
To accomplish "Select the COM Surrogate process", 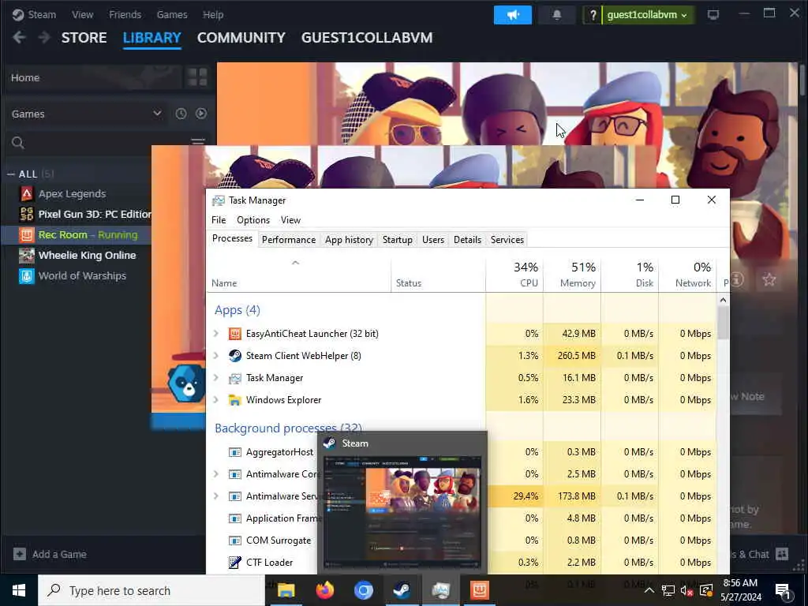I will [279, 540].
